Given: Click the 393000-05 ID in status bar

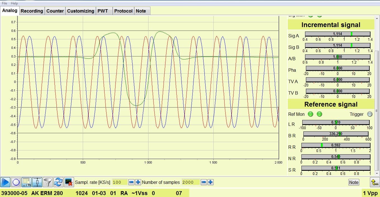Looking at the screenshot, I should [14, 193].
